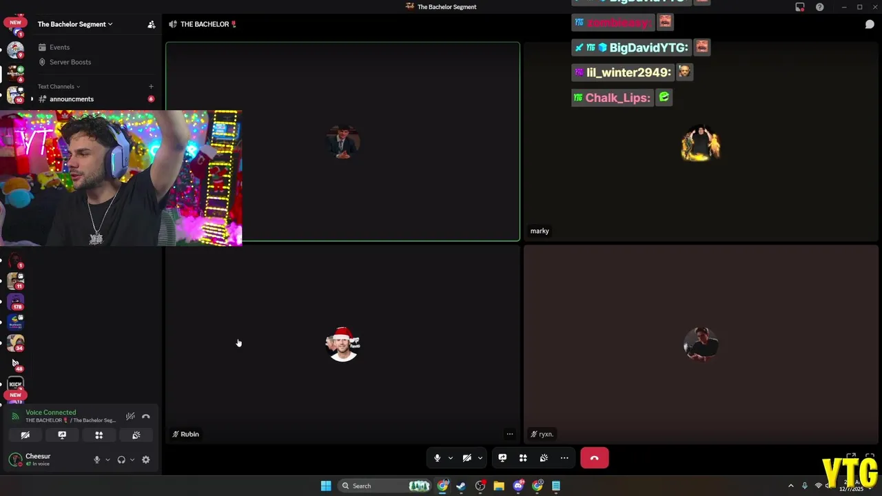Collapse the Text Channels category
882x496 pixels.
(x=59, y=87)
